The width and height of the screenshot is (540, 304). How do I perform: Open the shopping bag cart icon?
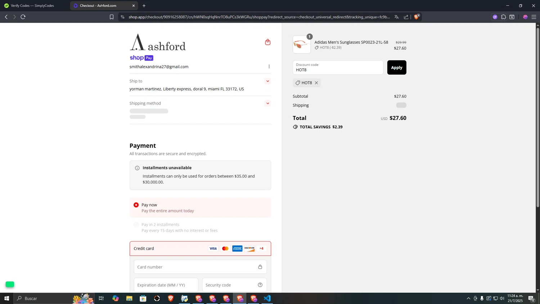(267, 42)
